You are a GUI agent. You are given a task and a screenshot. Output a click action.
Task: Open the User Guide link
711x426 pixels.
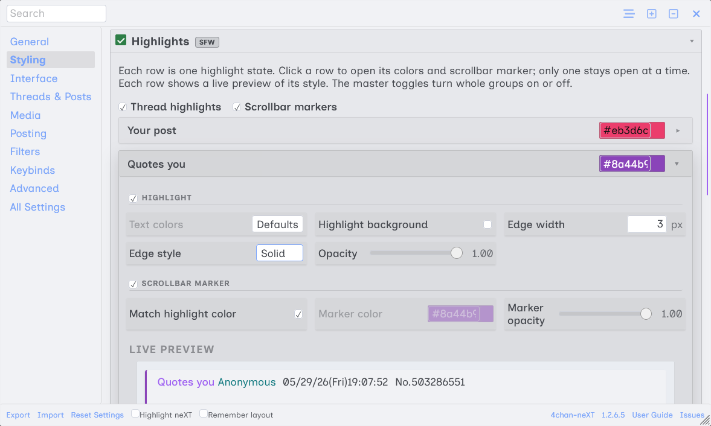[x=652, y=415]
